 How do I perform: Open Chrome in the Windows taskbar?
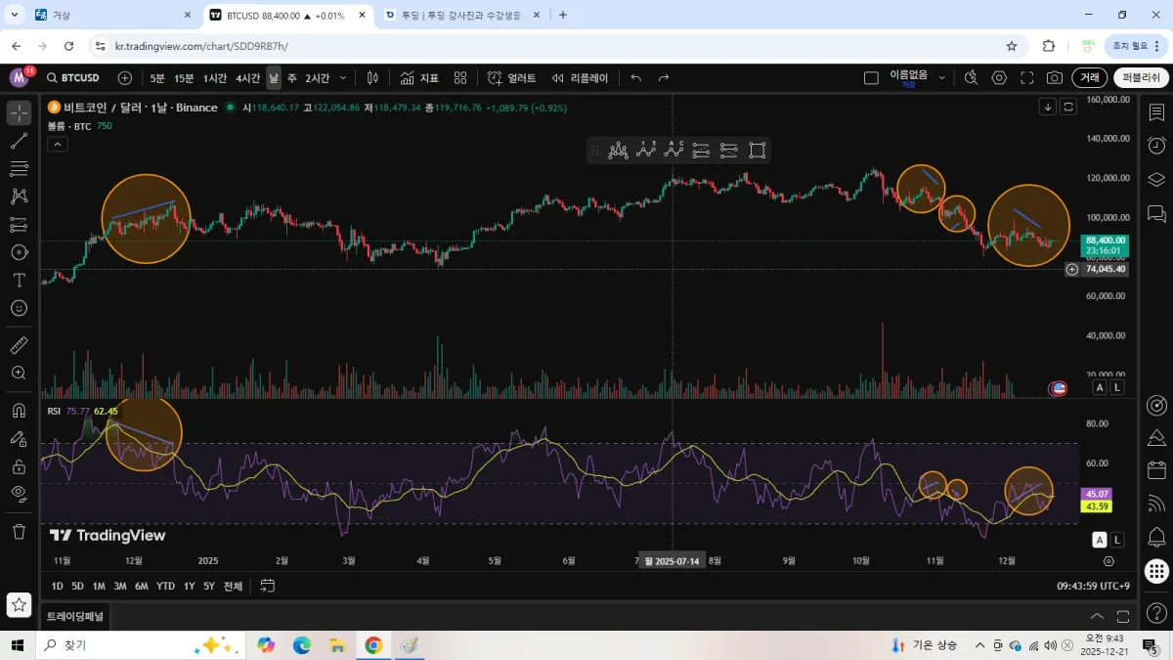pos(373,645)
